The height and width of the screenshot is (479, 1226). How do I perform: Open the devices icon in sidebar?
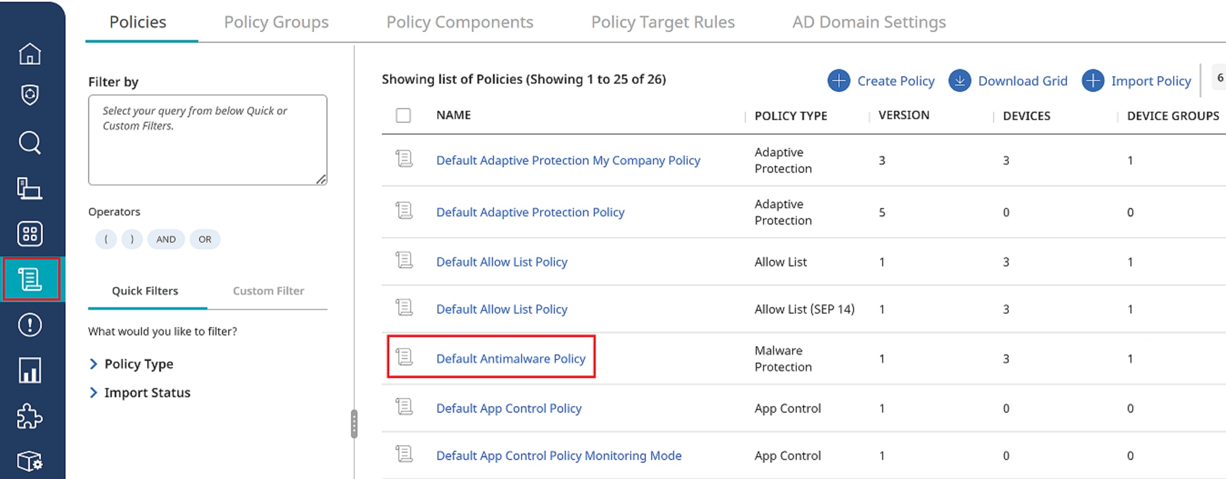point(30,188)
